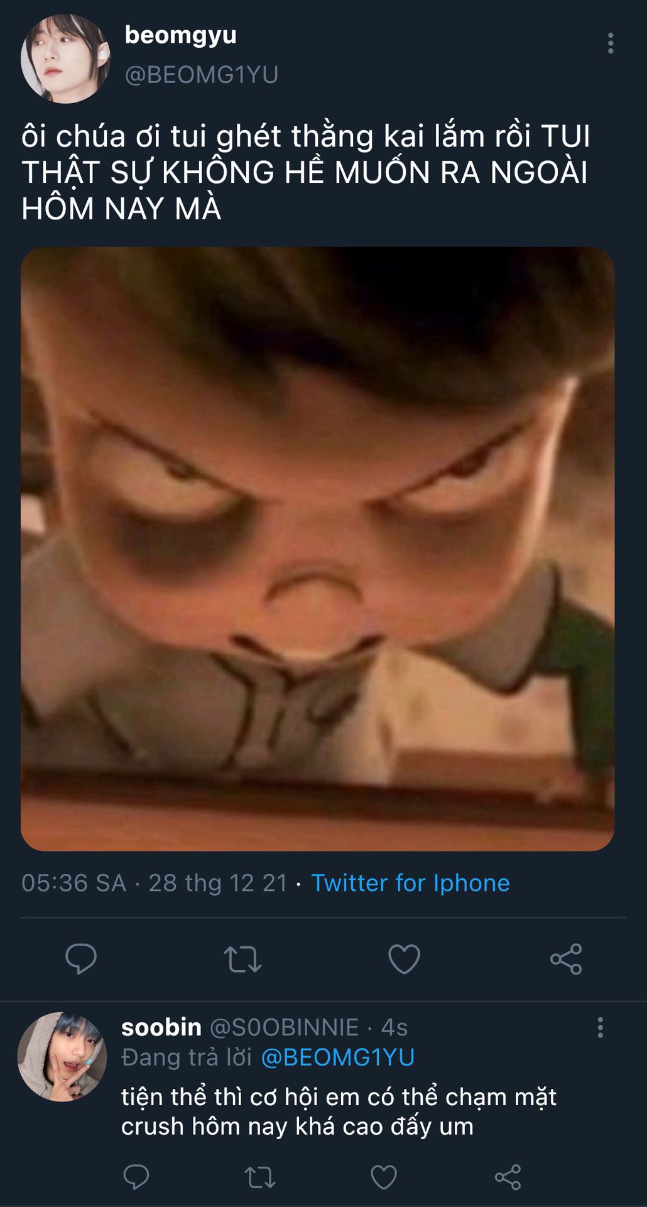Like beomgyu's main tweet
647x1207 pixels.
(x=404, y=959)
